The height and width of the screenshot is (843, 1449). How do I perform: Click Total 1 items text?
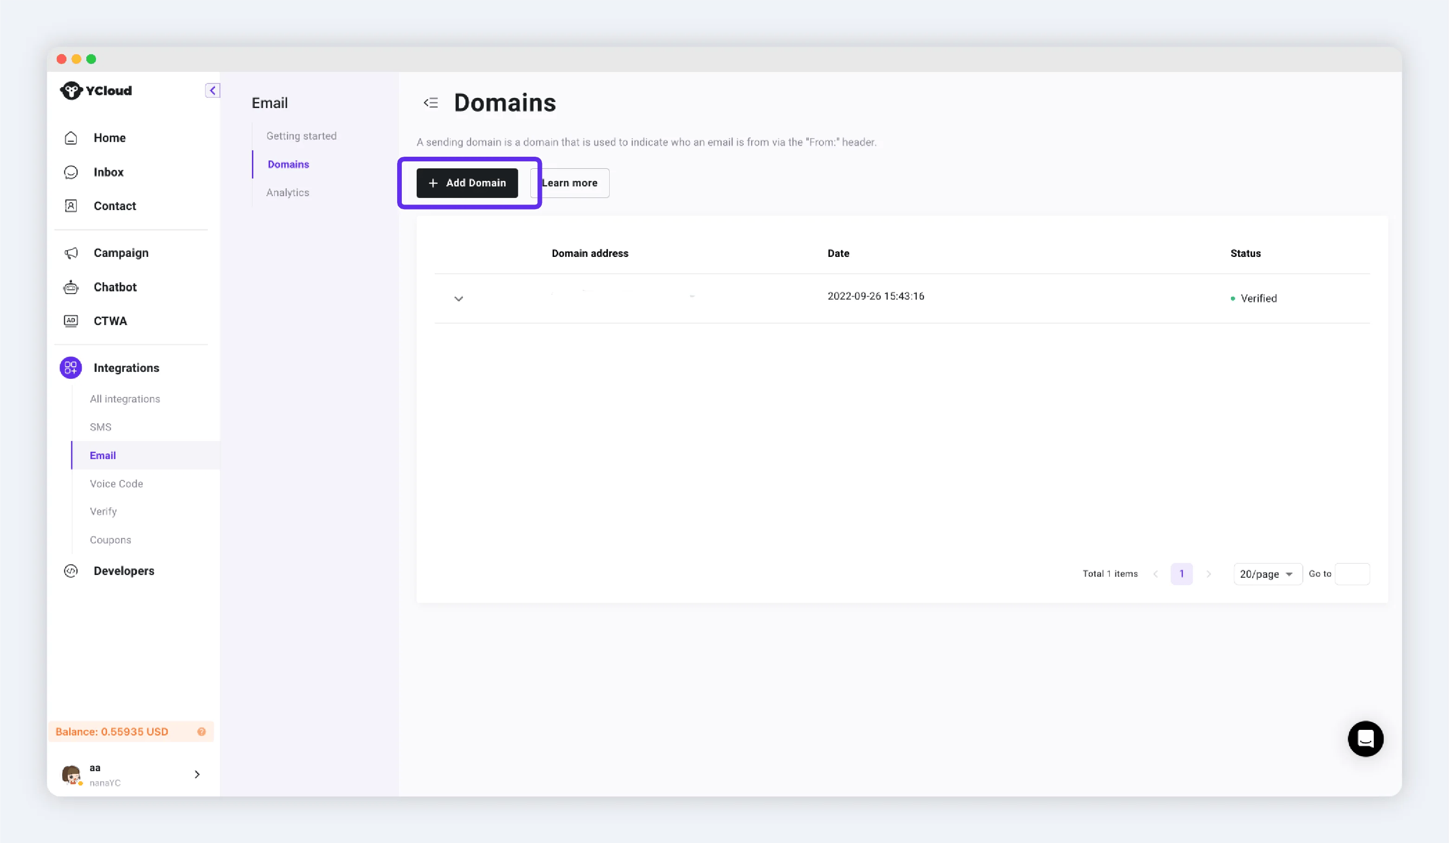(x=1110, y=574)
